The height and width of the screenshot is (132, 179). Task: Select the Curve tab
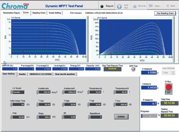(26, 13)
